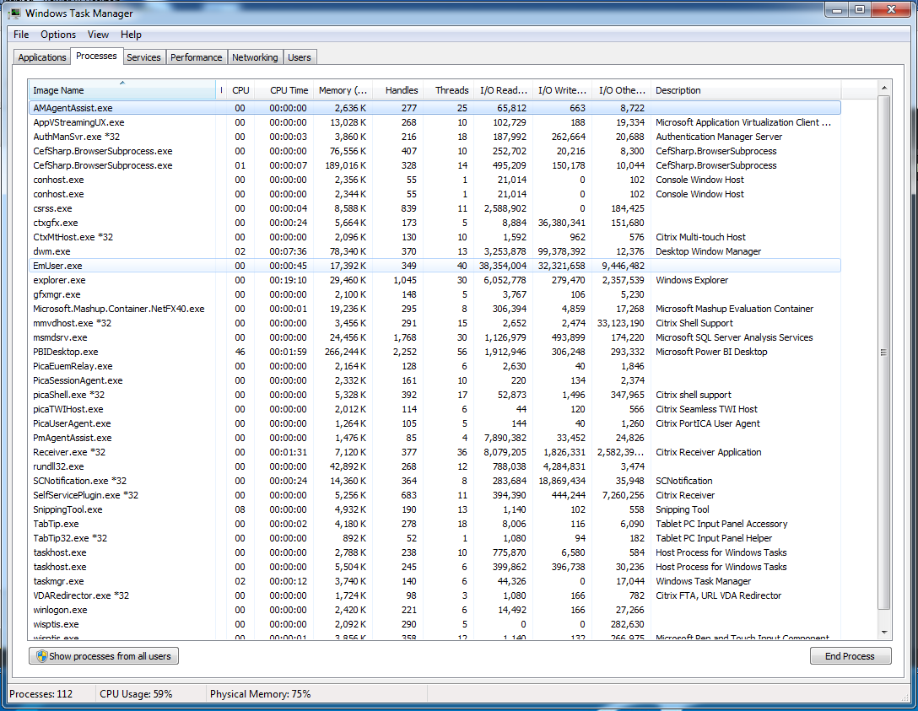Open the File menu
This screenshot has width=918, height=711.
[21, 35]
